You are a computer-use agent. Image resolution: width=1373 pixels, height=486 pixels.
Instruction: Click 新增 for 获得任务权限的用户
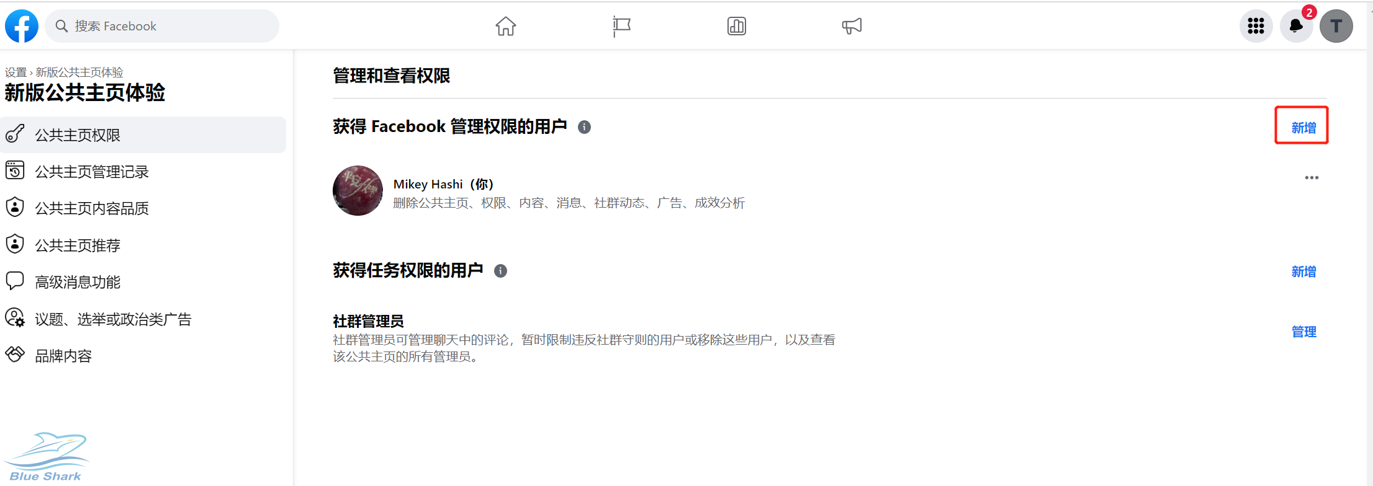1303,272
